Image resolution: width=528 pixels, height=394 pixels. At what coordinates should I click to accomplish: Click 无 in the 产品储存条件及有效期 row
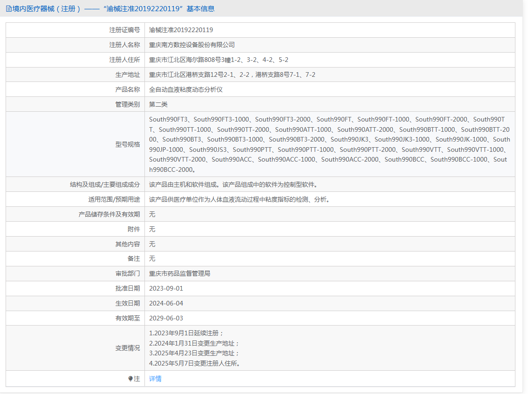[x=152, y=214]
